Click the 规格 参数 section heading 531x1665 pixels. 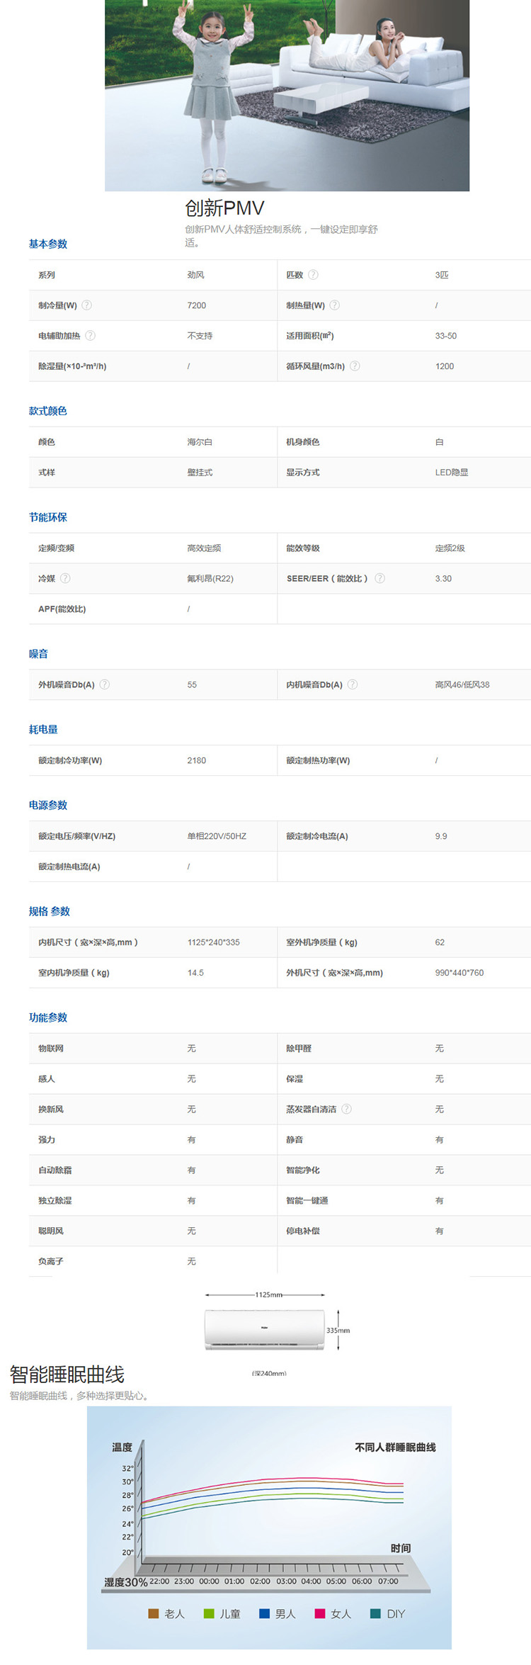pos(50,911)
